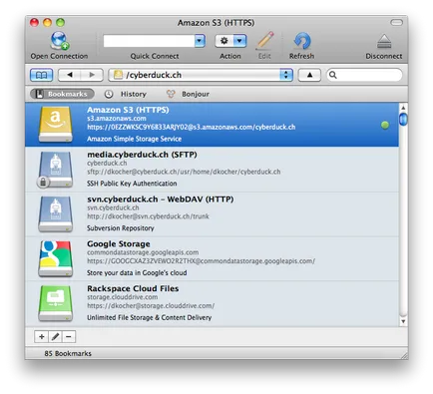Image resolution: width=433 pixels, height=394 pixels.
Task: Click "Store your data in Google's cloud"
Action: (137, 273)
